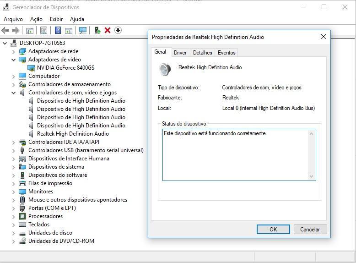Expand Dispositivos do software
The image size is (356, 263).
[14, 175]
